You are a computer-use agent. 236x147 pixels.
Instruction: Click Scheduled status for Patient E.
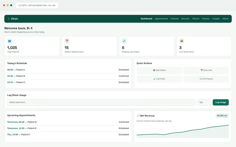pos(124,128)
